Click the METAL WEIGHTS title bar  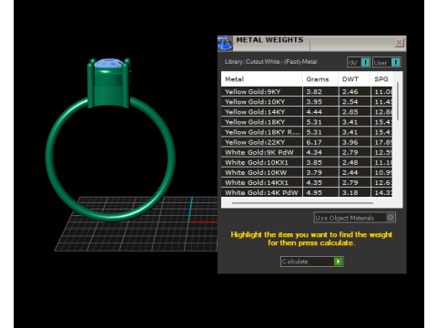tap(312, 43)
